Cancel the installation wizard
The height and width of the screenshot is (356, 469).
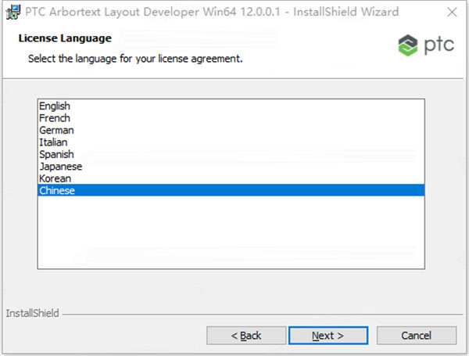[x=417, y=336]
